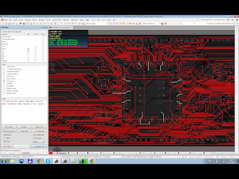The image size is (239, 179).
Task: Open the first Chrome taskbar icon
Action: 39,161
